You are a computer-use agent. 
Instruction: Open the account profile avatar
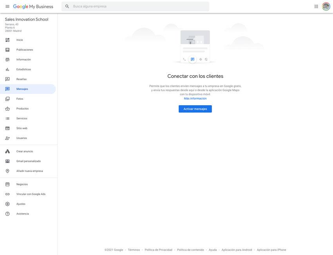tap(326, 6)
